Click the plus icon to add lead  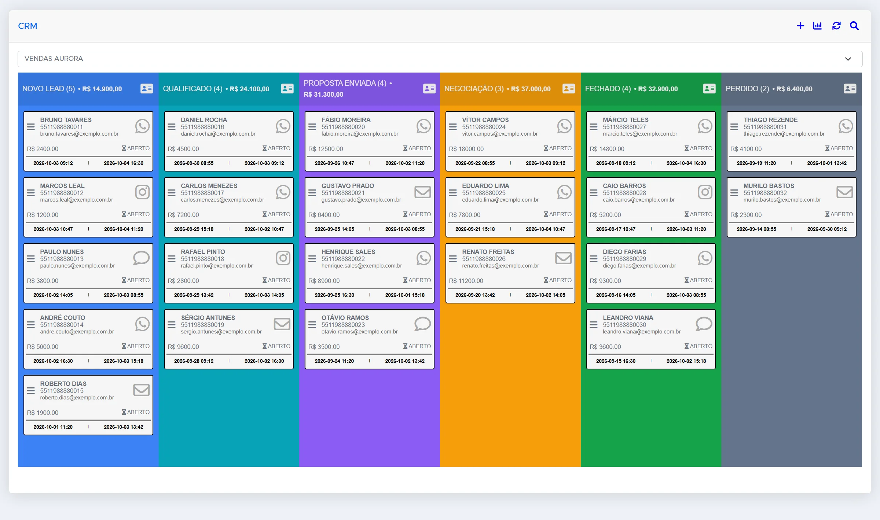800,26
